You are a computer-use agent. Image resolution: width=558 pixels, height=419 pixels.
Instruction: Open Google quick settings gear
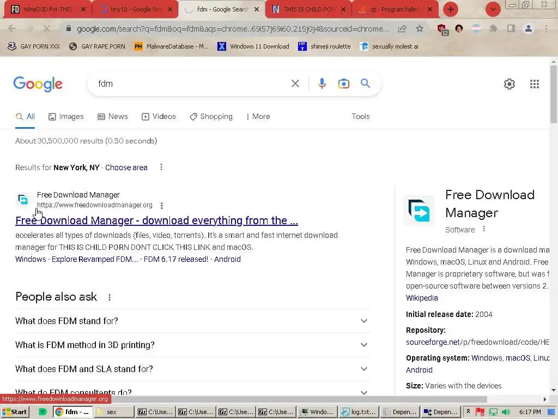point(510,84)
